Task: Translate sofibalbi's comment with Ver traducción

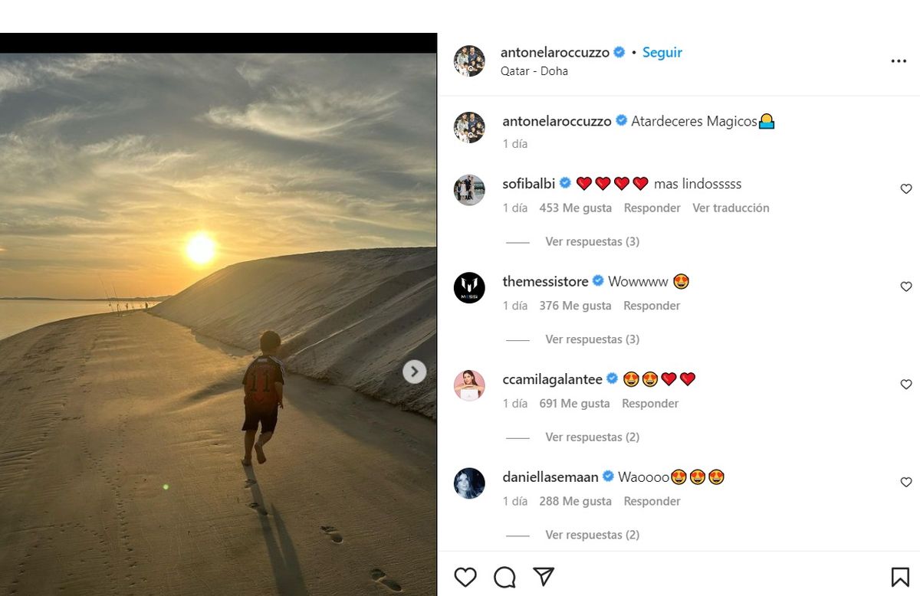Action: (731, 208)
